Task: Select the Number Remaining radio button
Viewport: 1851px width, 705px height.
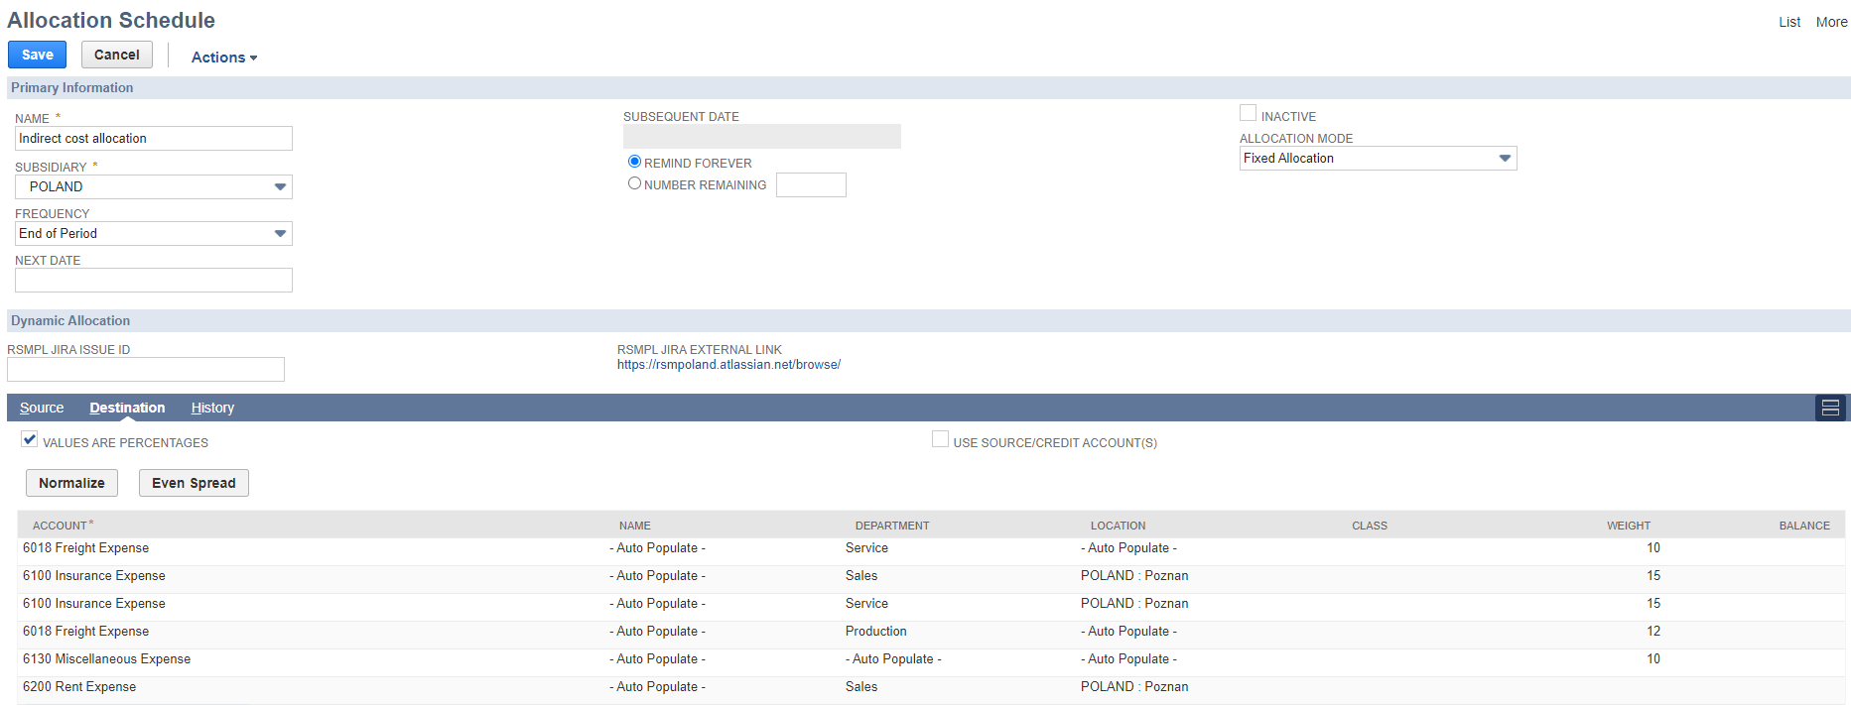Action: pyautogui.click(x=634, y=183)
